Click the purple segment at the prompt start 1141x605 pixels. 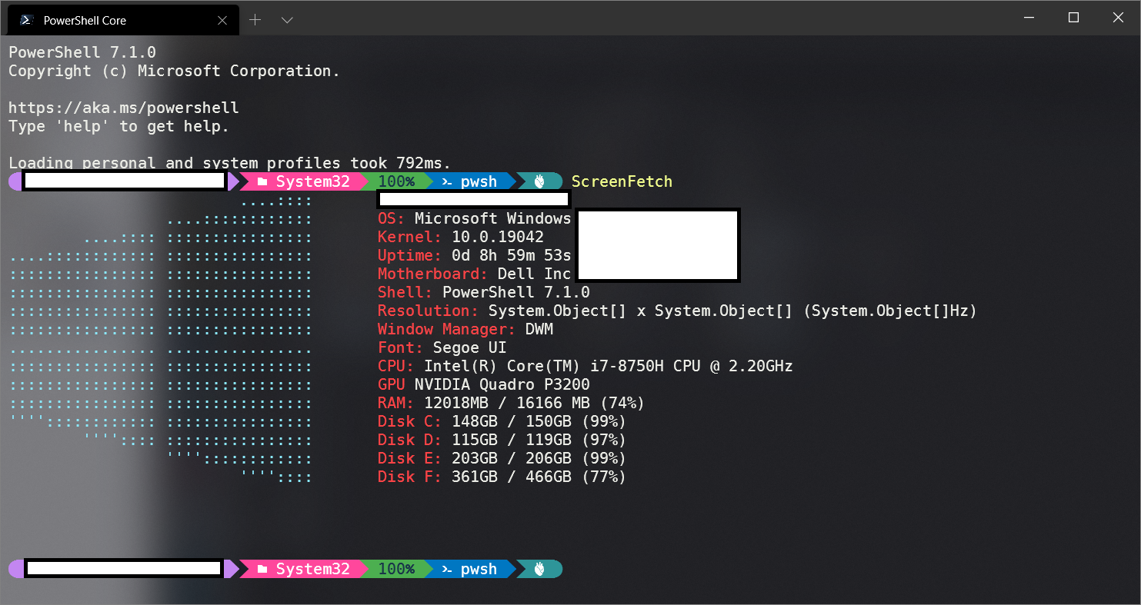pyautogui.click(x=14, y=181)
